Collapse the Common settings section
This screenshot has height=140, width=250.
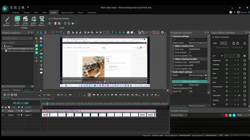click(171, 36)
